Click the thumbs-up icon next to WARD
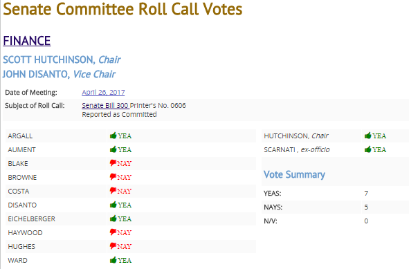Viewport: 409px width, 269px height. [x=113, y=259]
